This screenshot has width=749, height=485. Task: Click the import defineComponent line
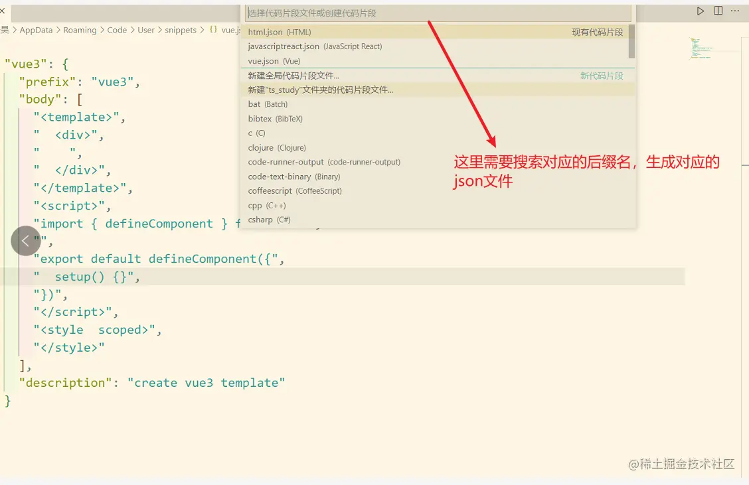137,224
